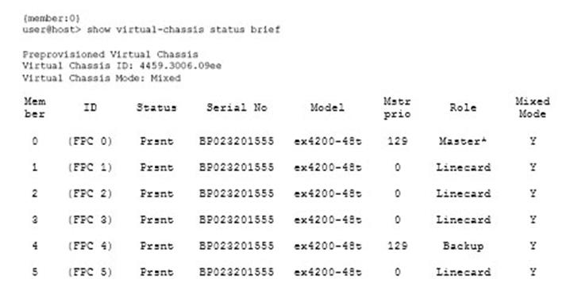
Task: Click '(FPC 5)' in the ID column
Action: [x=90, y=272]
